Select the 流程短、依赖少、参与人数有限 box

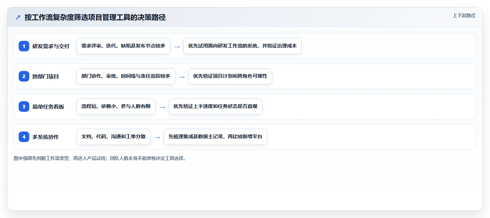116,107
